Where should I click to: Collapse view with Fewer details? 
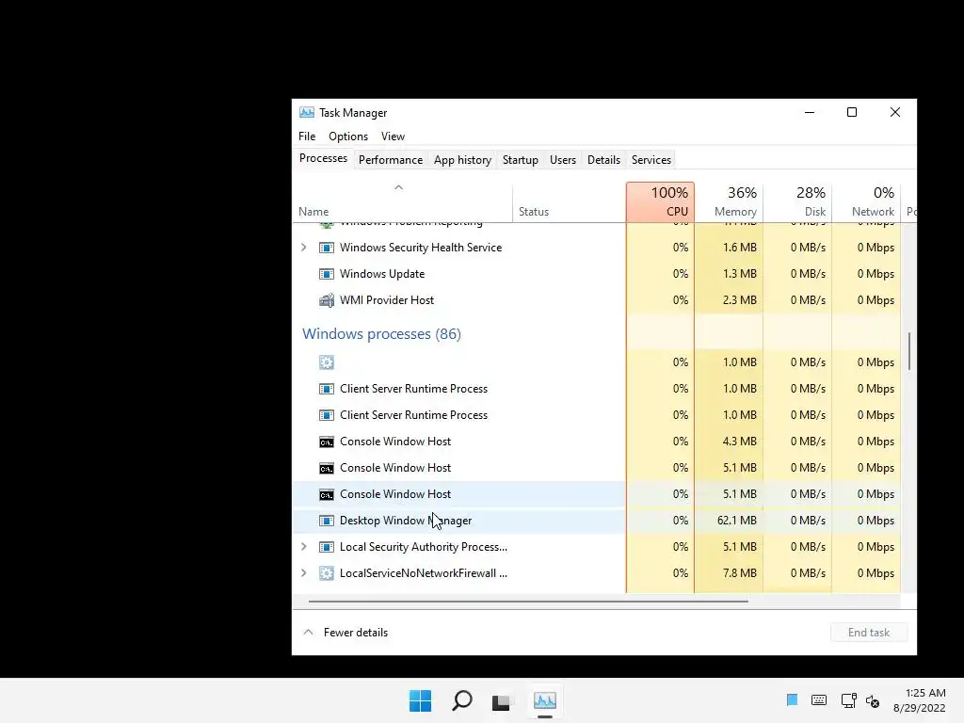[346, 633]
